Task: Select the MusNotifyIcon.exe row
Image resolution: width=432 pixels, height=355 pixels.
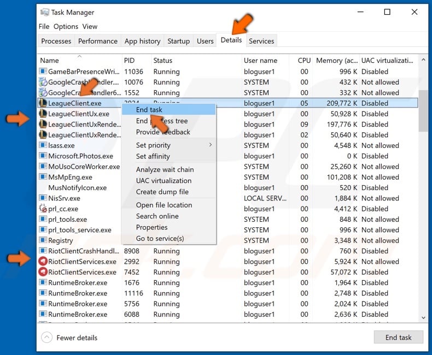Action: pos(227,187)
